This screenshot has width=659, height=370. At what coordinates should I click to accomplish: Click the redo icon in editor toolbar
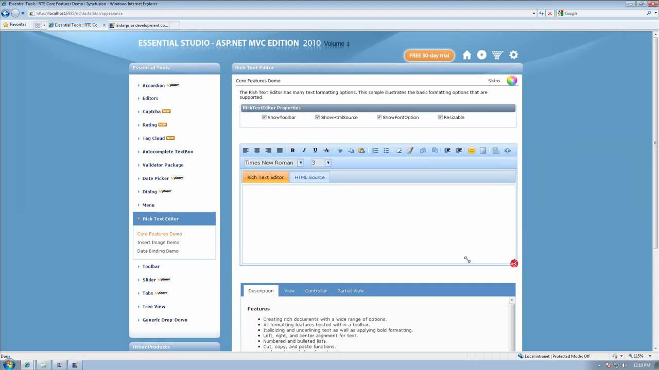click(x=435, y=151)
